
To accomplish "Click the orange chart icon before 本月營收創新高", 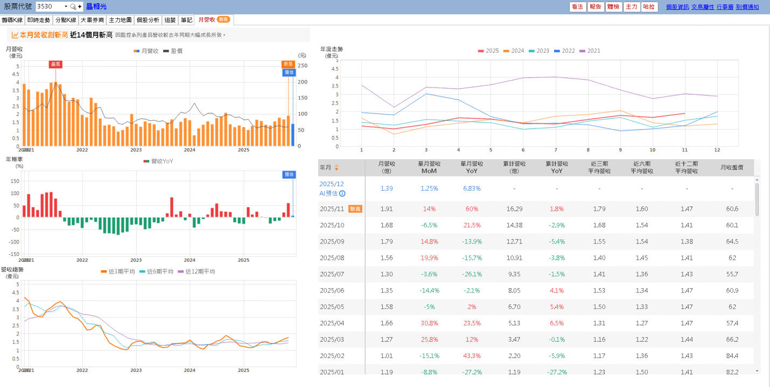I will point(15,35).
